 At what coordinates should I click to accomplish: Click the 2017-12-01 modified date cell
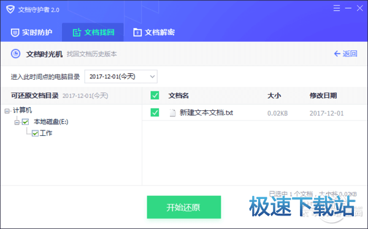326,113
